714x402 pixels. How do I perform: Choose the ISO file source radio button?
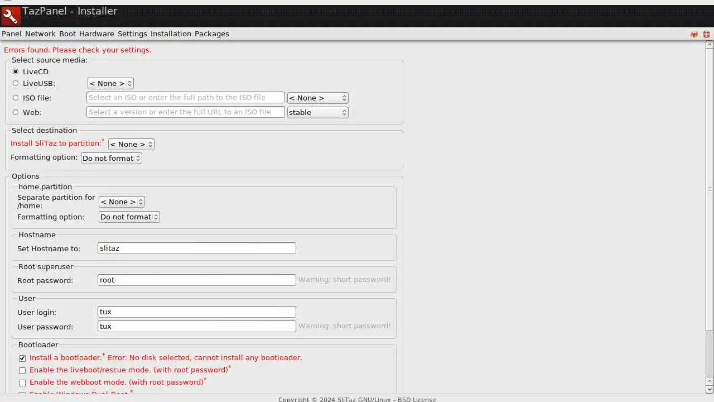click(x=16, y=98)
